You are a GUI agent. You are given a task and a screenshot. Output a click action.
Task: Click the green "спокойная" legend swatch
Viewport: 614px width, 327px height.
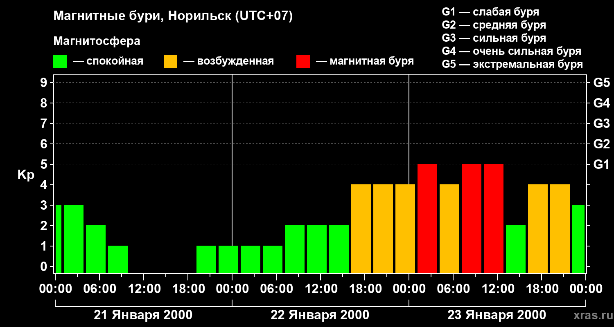pyautogui.click(x=60, y=62)
